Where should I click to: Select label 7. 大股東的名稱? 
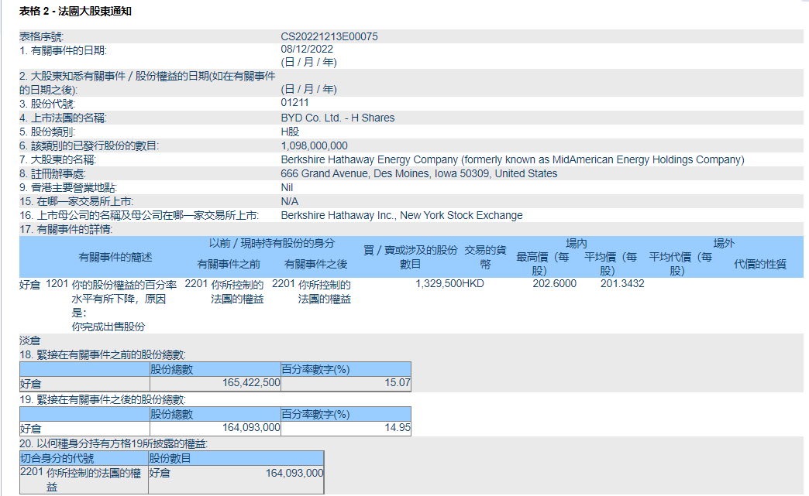click(58, 159)
